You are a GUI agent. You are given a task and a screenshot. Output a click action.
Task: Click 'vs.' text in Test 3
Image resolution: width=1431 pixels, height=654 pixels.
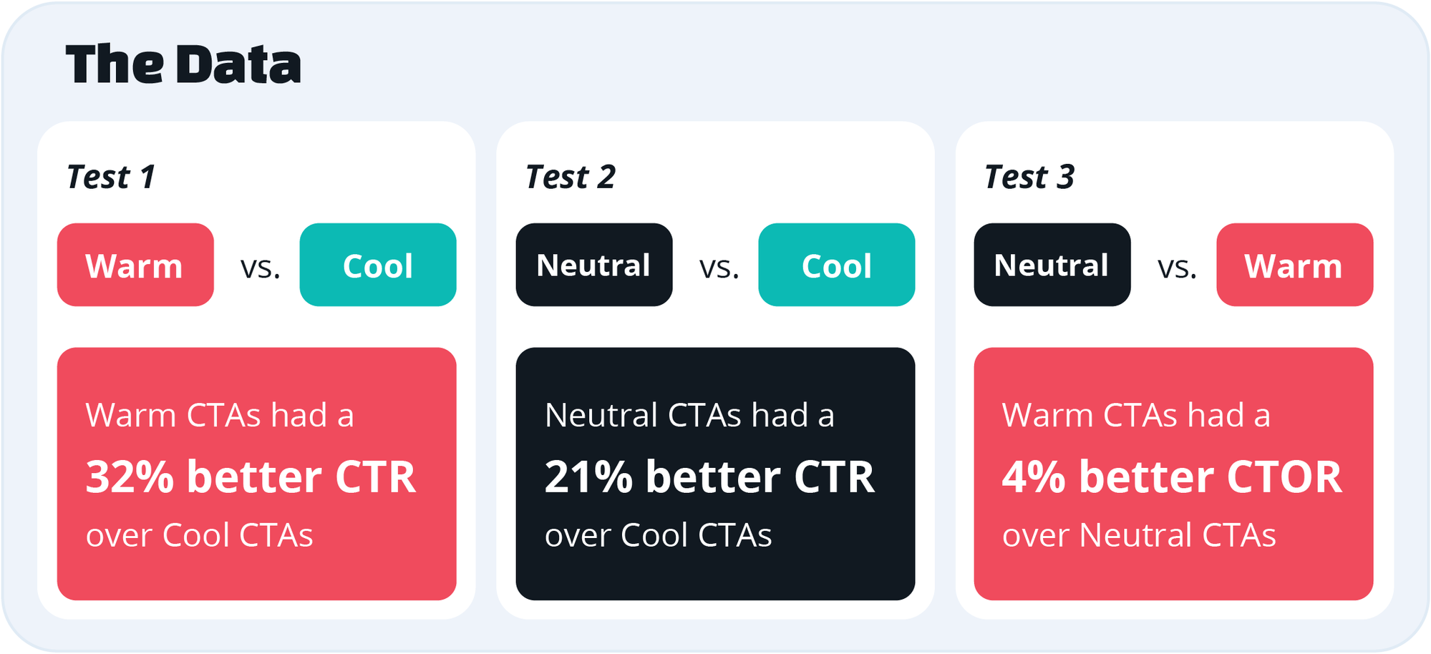(x=1178, y=267)
